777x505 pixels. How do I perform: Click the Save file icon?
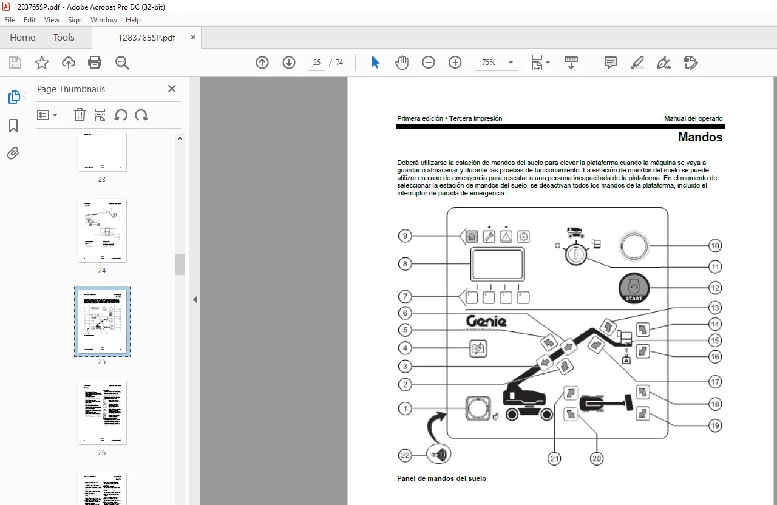tap(15, 63)
